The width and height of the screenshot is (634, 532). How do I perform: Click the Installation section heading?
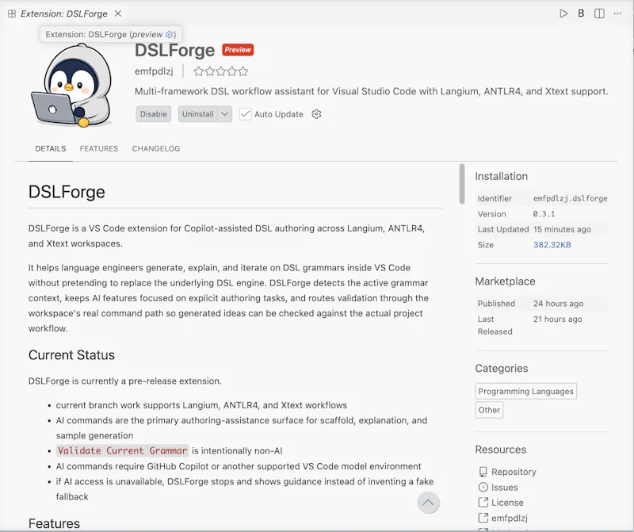click(502, 176)
